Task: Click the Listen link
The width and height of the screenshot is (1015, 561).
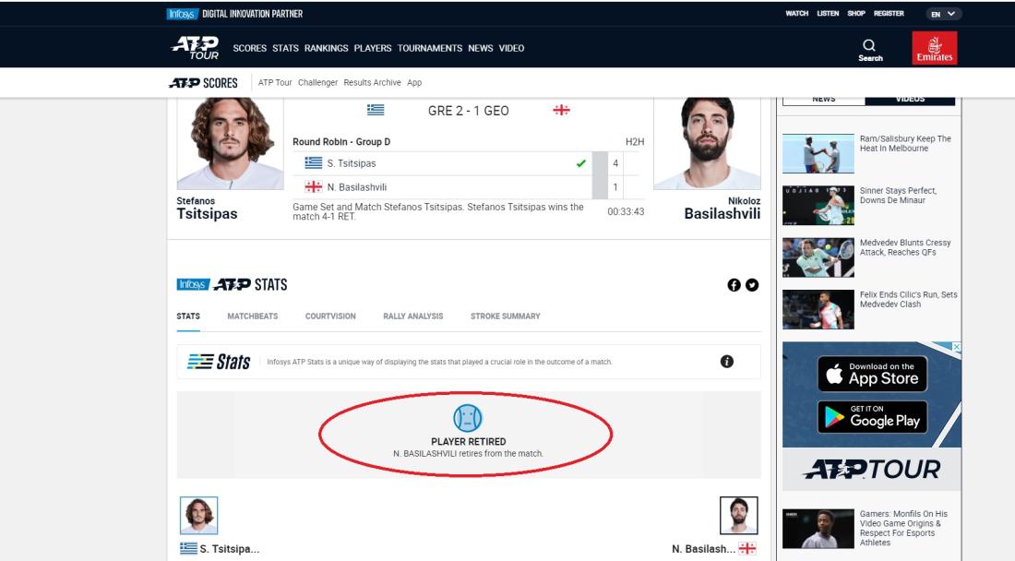Action: click(x=828, y=14)
